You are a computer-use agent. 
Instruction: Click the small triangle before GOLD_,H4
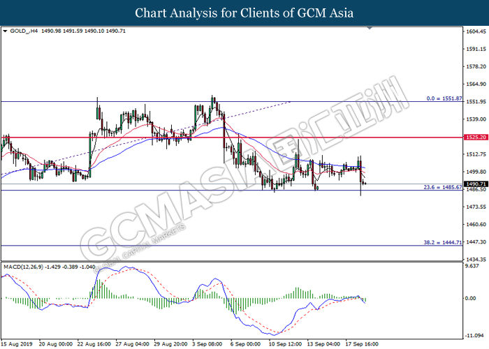(6, 31)
